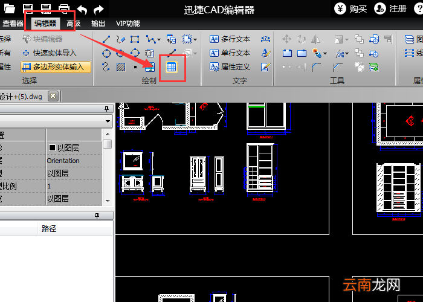Click 快速实体导入 button
Screen dimensions: 423x302
coord(50,53)
